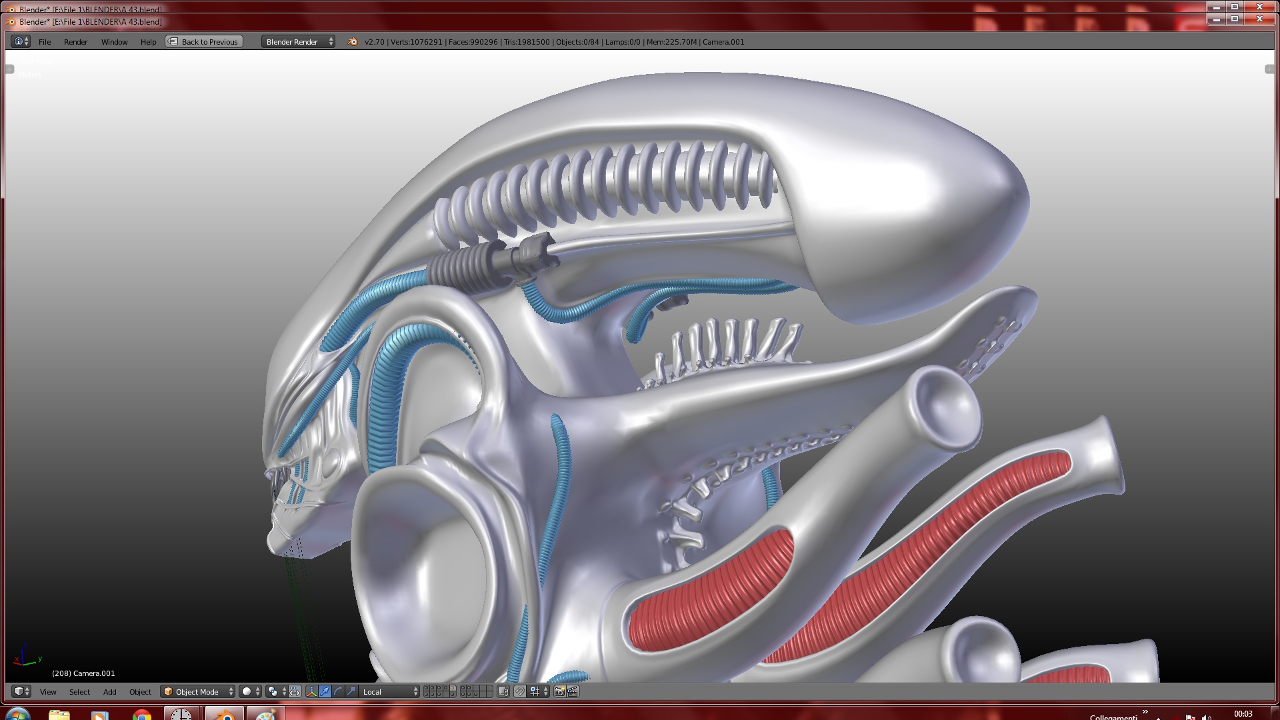Open the Select menu in 3D header
This screenshot has width=1280, height=720.
point(79,692)
